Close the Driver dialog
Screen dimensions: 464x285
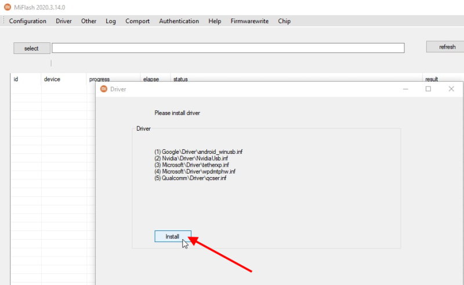[x=451, y=89]
